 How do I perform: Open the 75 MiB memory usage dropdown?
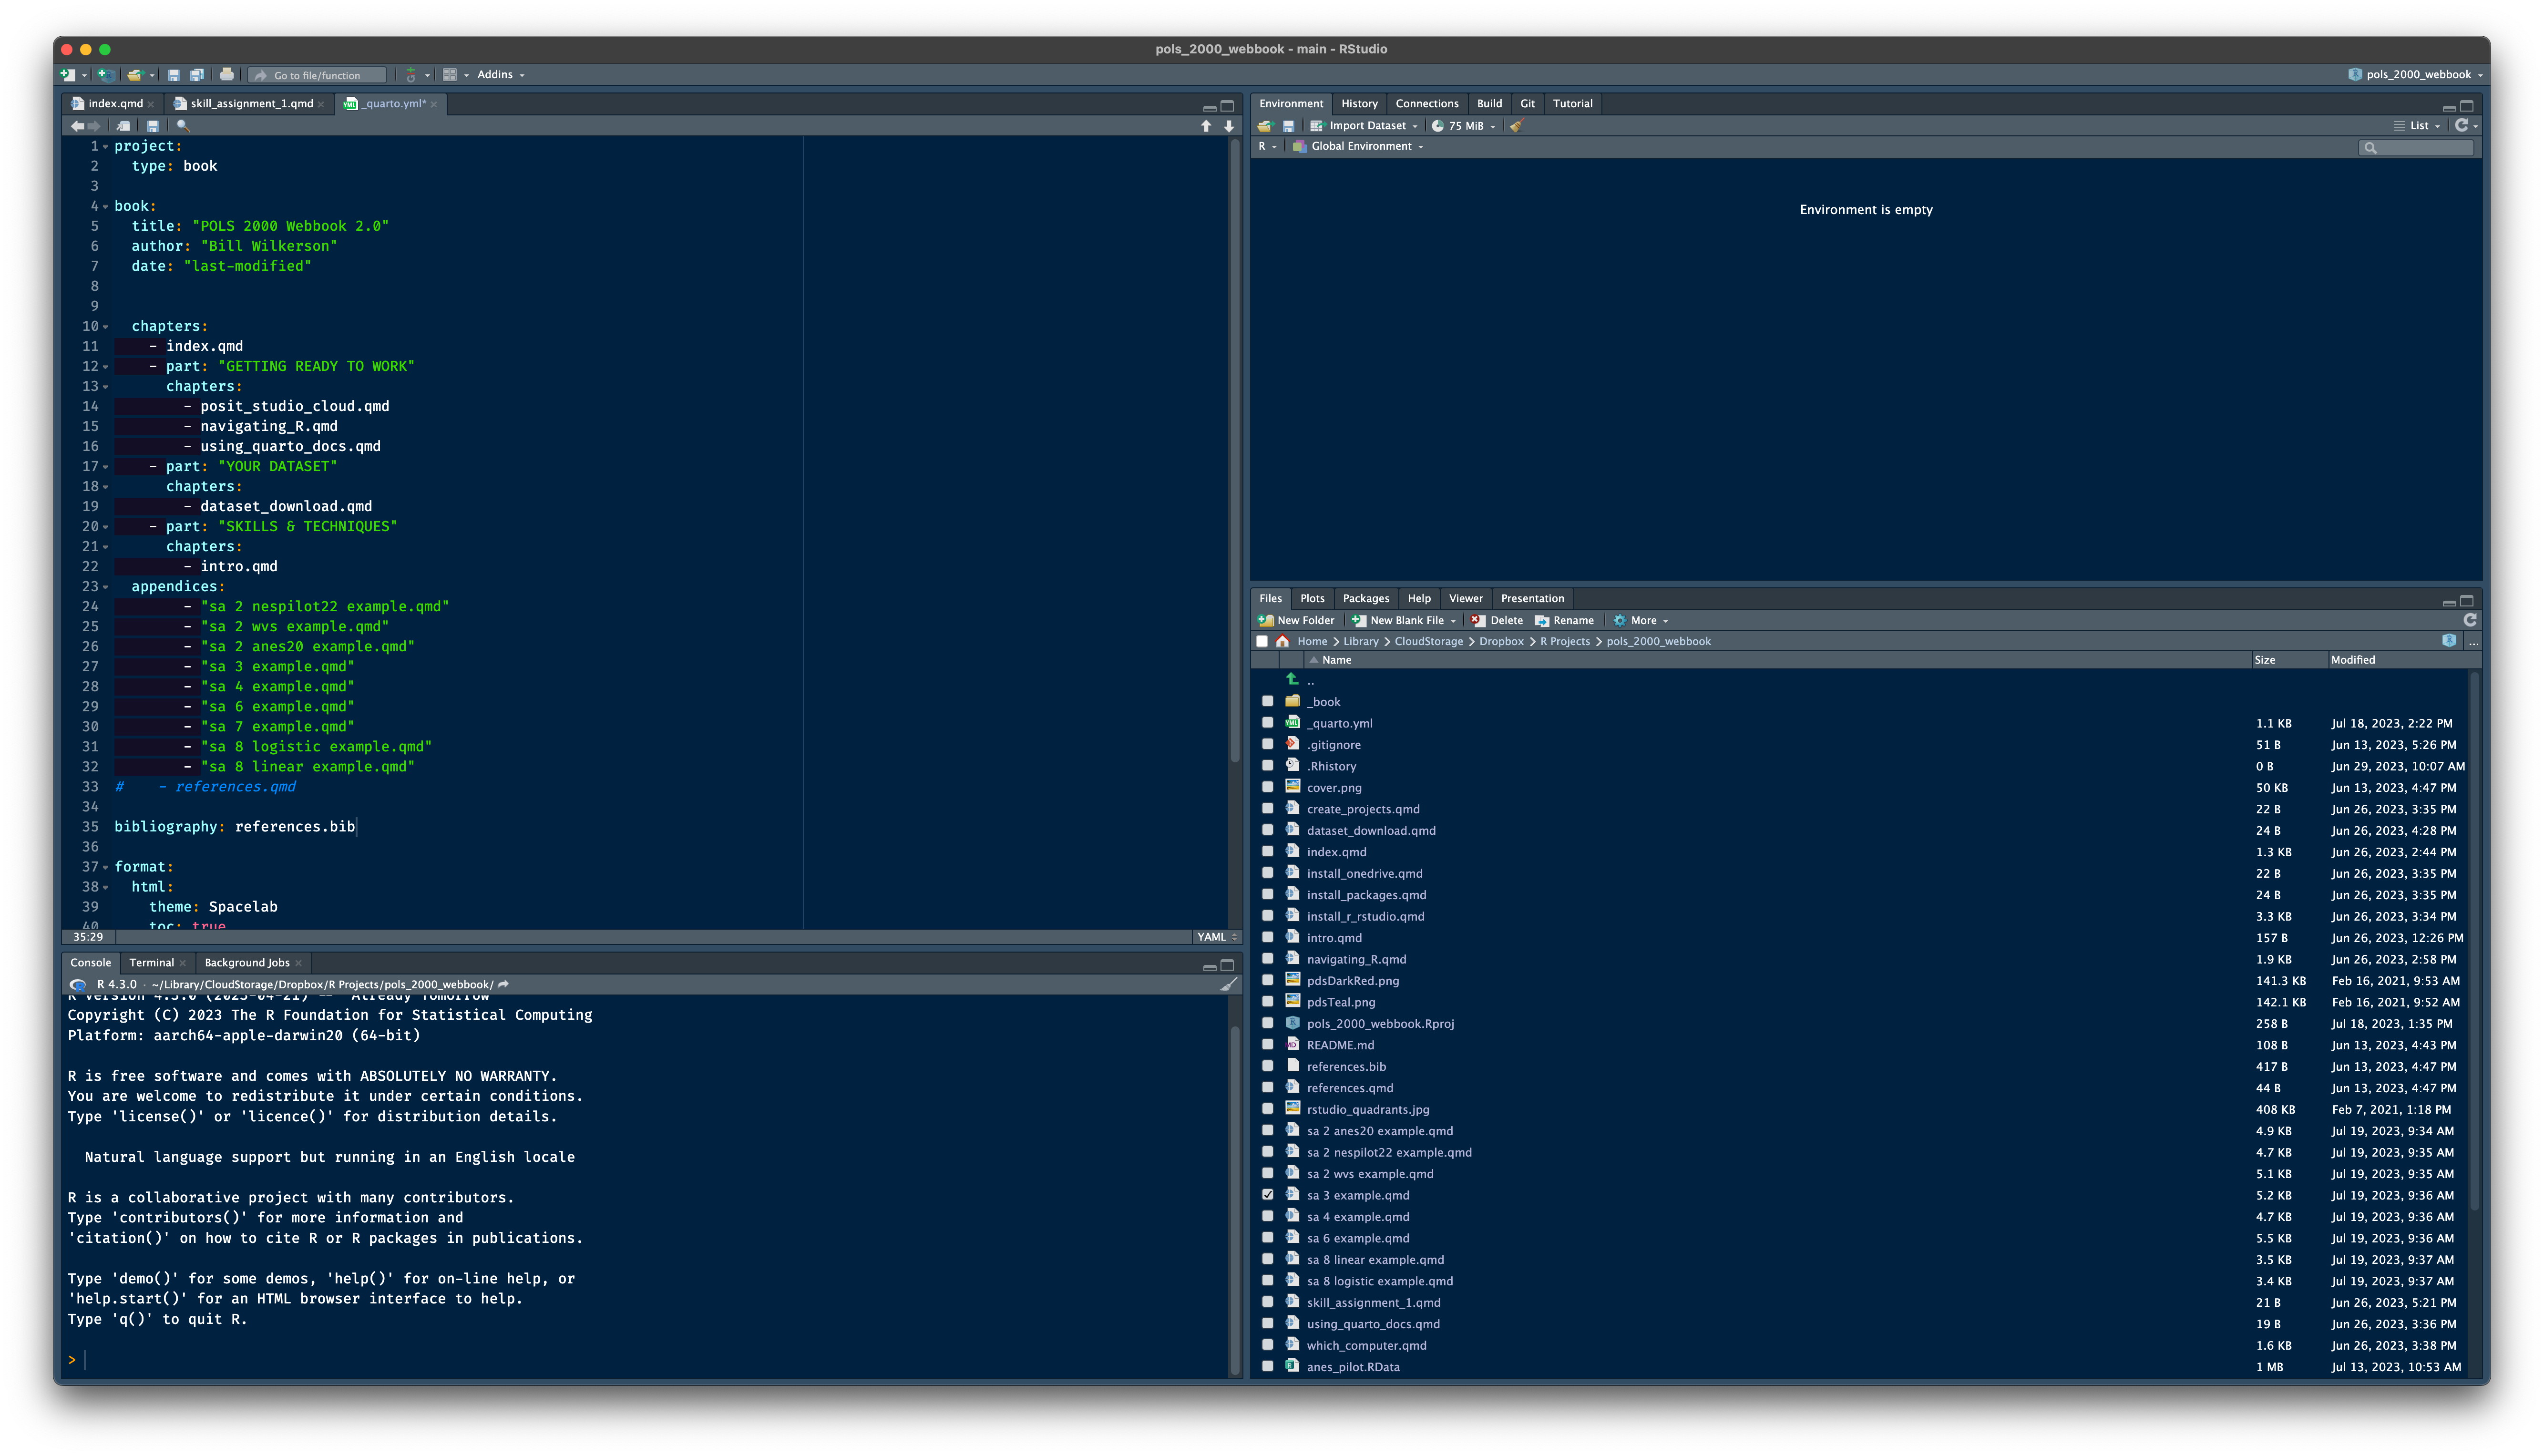(x=1463, y=126)
